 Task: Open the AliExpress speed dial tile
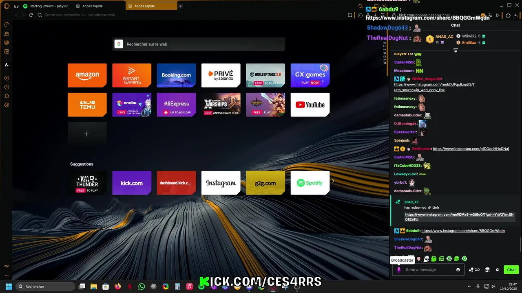pos(176,105)
